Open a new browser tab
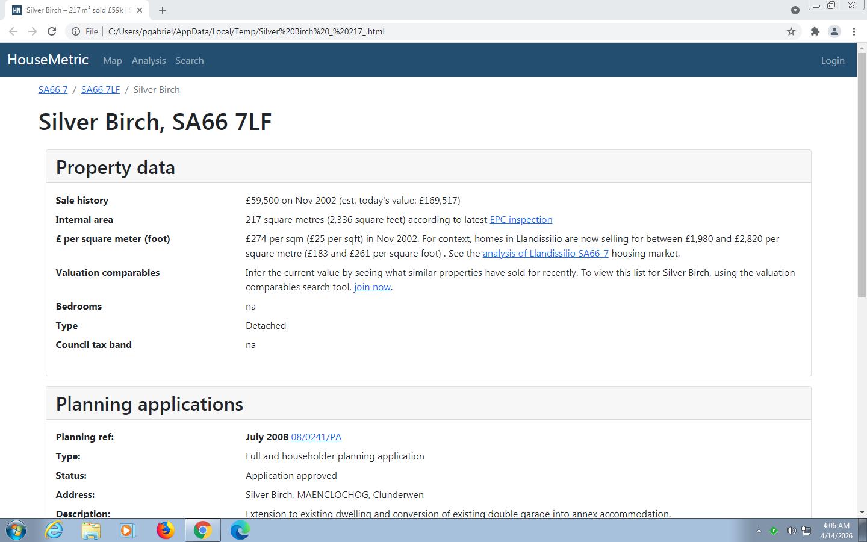867x542 pixels. pyautogui.click(x=163, y=10)
